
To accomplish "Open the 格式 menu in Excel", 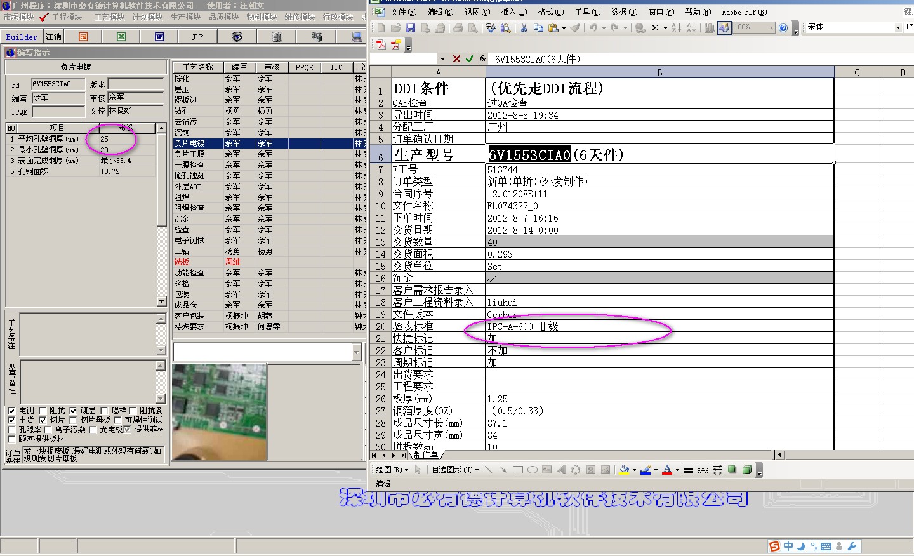I will pyautogui.click(x=550, y=11).
